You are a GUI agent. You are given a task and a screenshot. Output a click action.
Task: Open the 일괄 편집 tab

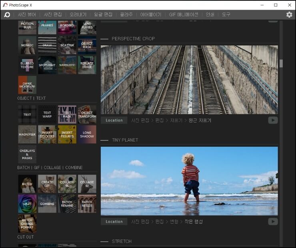click(x=103, y=14)
